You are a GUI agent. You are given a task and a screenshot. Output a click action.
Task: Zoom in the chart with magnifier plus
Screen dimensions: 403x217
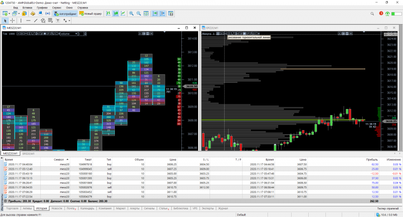[131, 14]
